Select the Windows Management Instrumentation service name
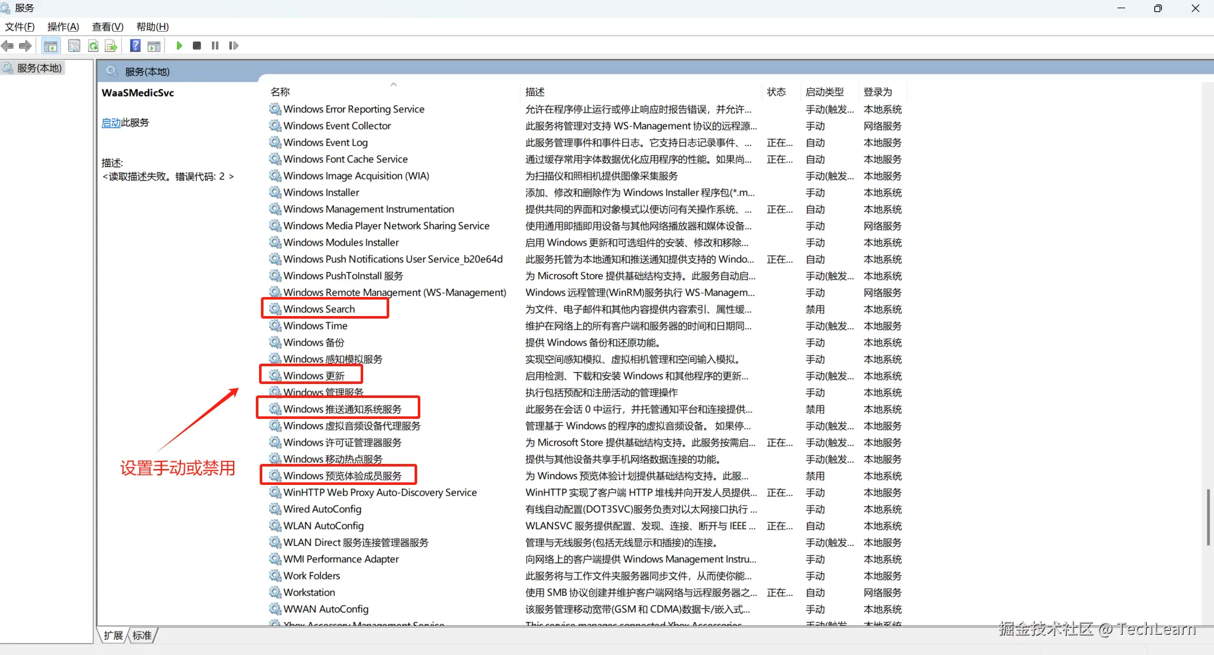Viewport: 1214px width, 655px height. pos(369,209)
